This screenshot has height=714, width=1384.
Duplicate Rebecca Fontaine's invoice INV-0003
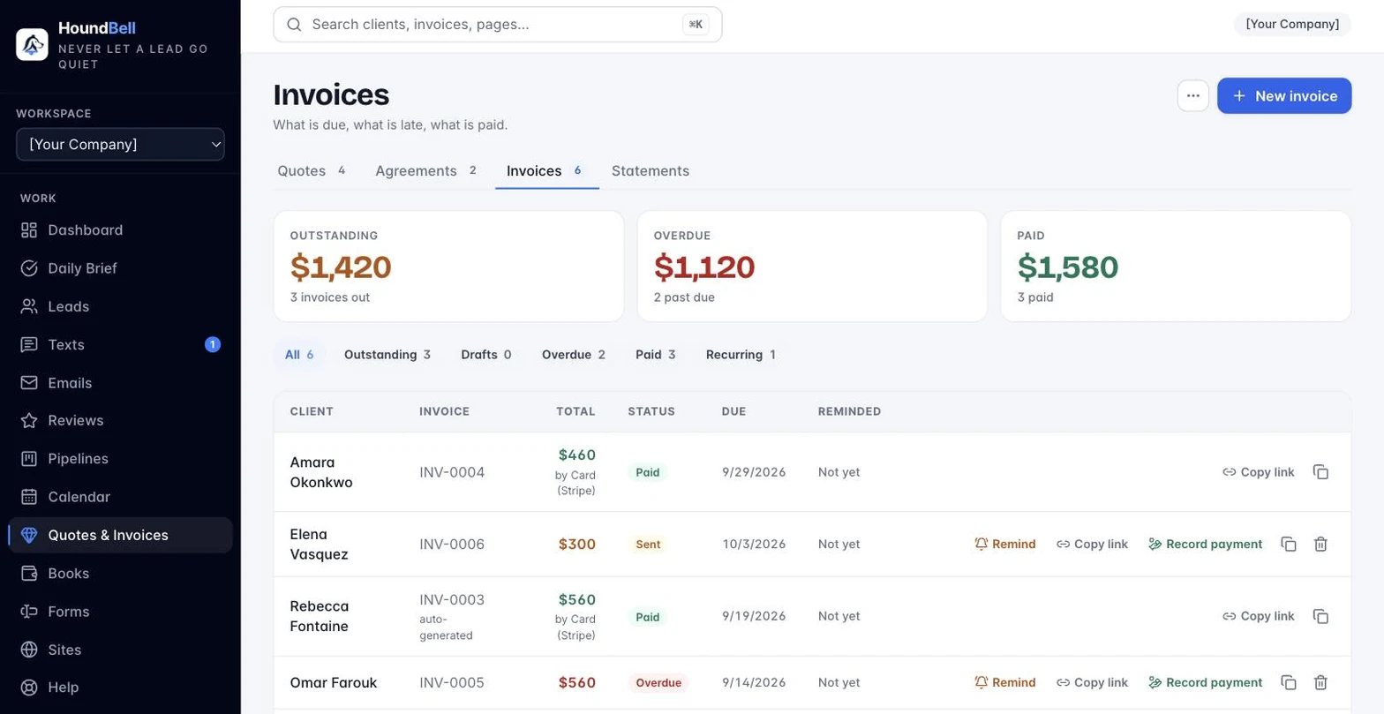1320,616
